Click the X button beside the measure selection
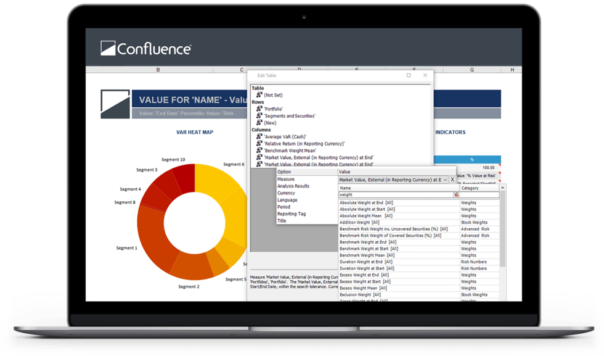The height and width of the screenshot is (356, 604). click(x=453, y=180)
